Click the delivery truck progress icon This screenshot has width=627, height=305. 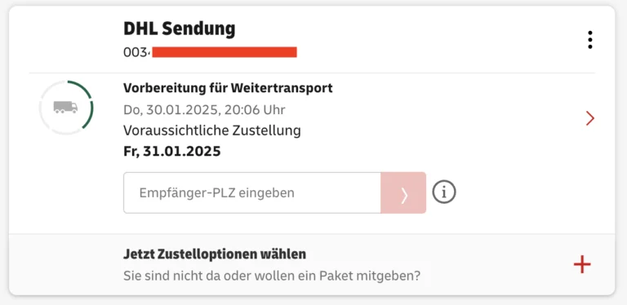pos(66,108)
